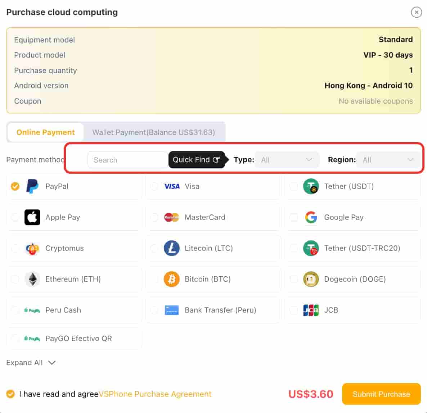The width and height of the screenshot is (427, 413).
Task: Click the Visa card icon
Action: pos(172,186)
